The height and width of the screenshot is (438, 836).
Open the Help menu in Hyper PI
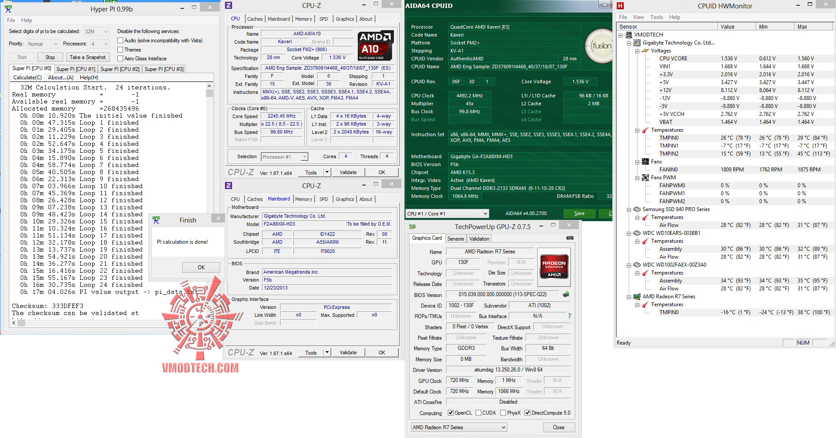click(26, 20)
